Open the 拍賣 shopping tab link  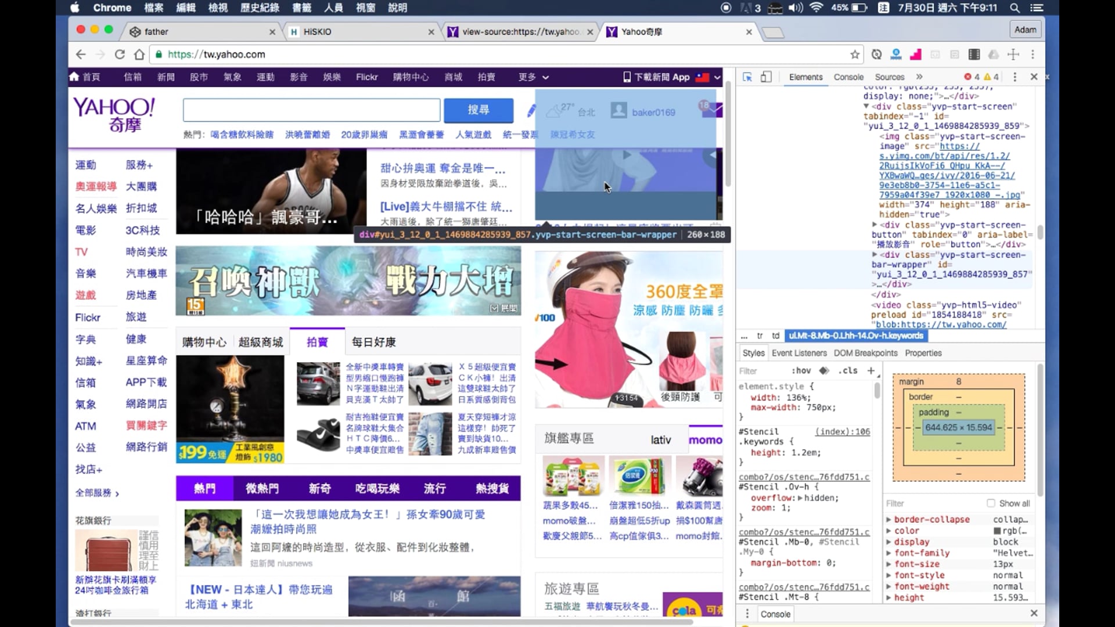(316, 343)
